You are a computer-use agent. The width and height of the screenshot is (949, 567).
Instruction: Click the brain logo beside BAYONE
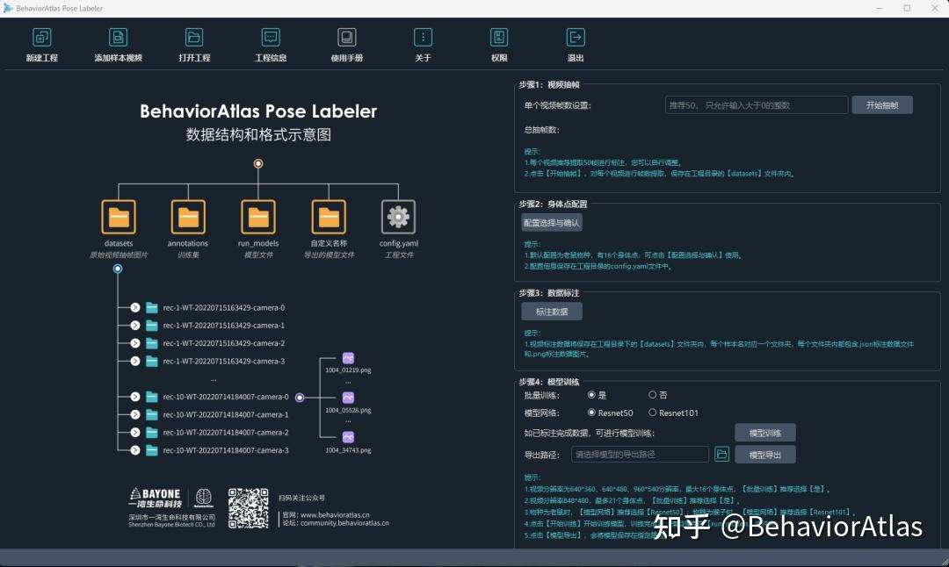[203, 498]
